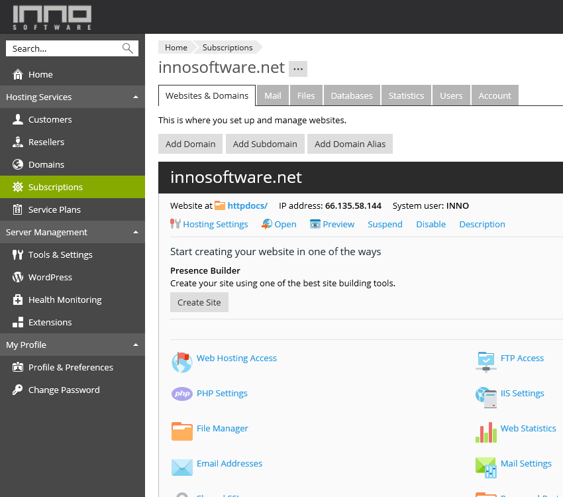
Task: Select Extensions in the sidebar
Action: (x=73, y=322)
